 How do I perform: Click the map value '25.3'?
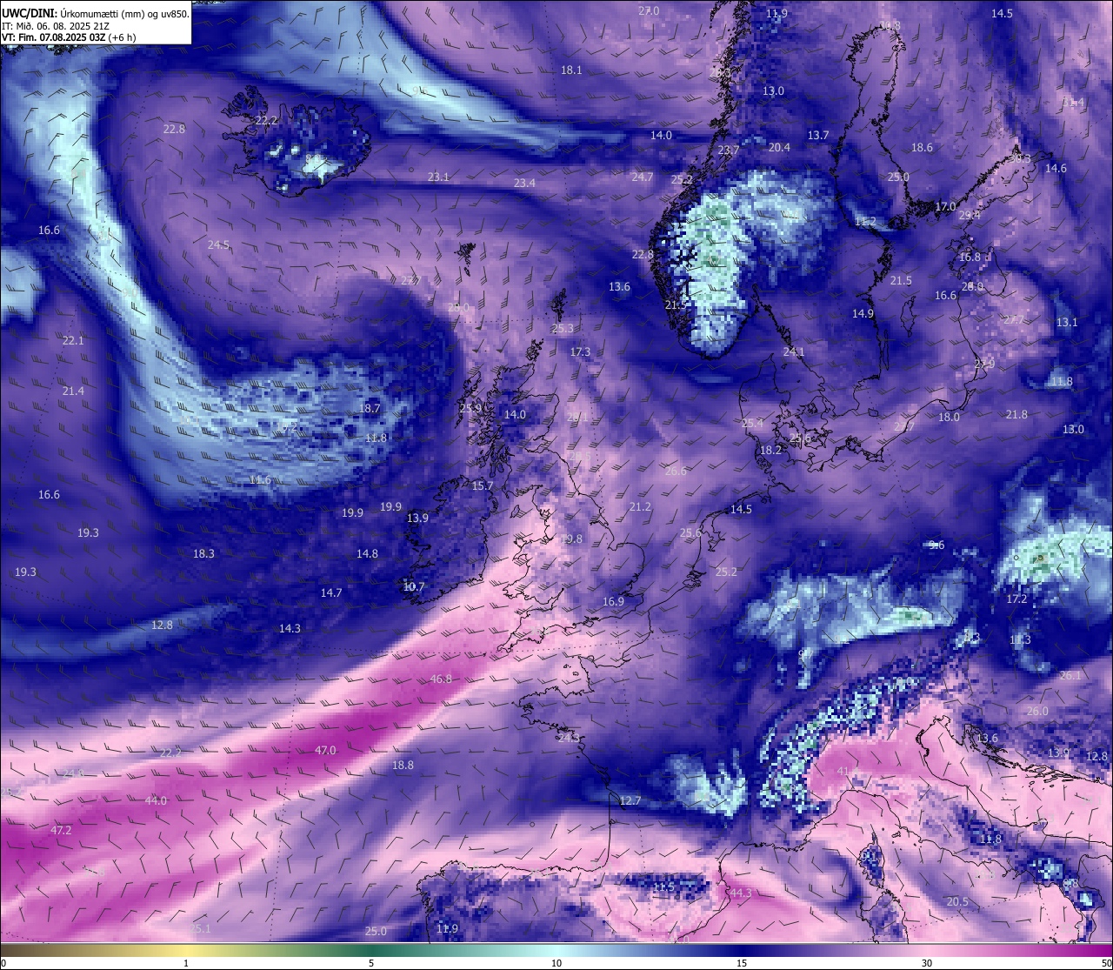[563, 329]
